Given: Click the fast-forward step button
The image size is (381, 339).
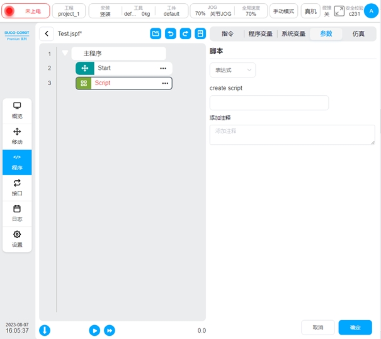Looking at the screenshot, I should 110,330.
